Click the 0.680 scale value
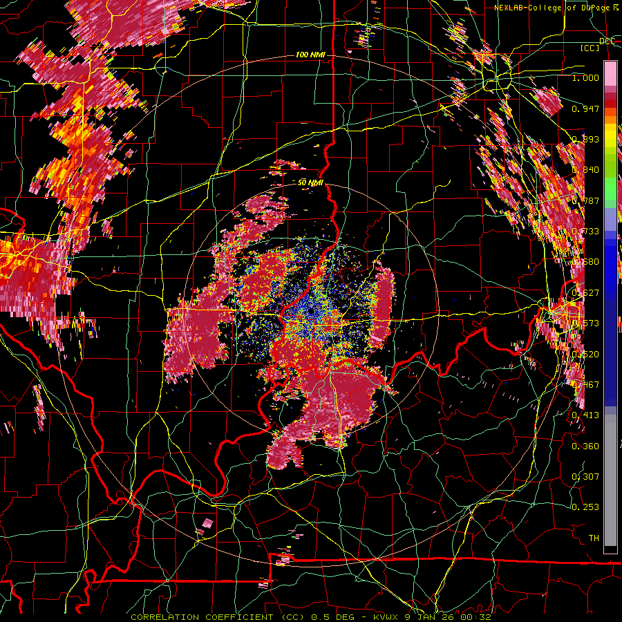Screen dimensions: 622x622 coord(585,262)
